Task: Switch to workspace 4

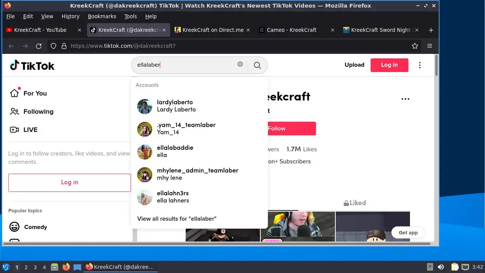Action: pyautogui.click(x=44, y=267)
